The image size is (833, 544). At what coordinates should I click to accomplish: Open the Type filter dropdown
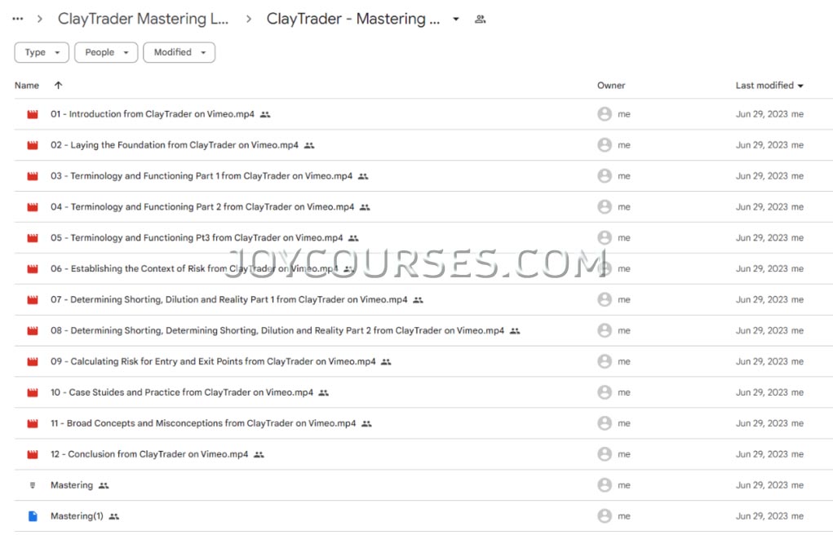pos(42,52)
